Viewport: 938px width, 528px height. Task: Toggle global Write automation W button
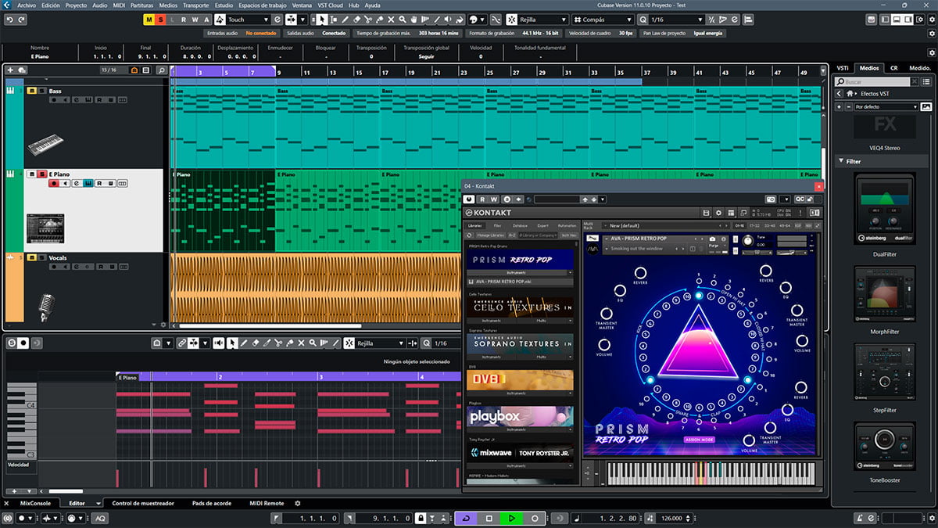point(195,20)
